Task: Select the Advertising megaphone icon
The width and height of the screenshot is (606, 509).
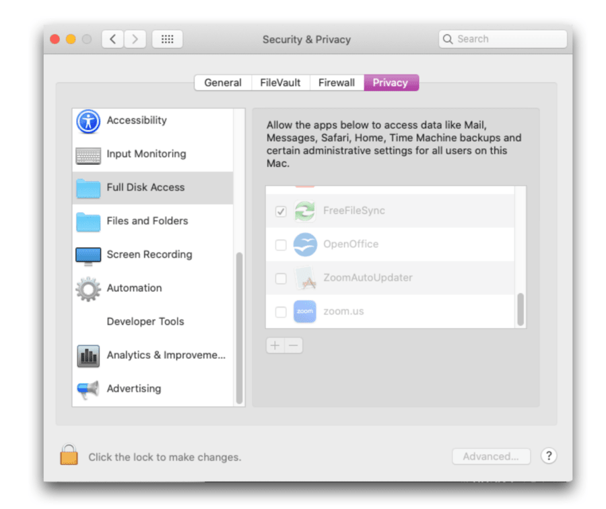Action: 88,388
